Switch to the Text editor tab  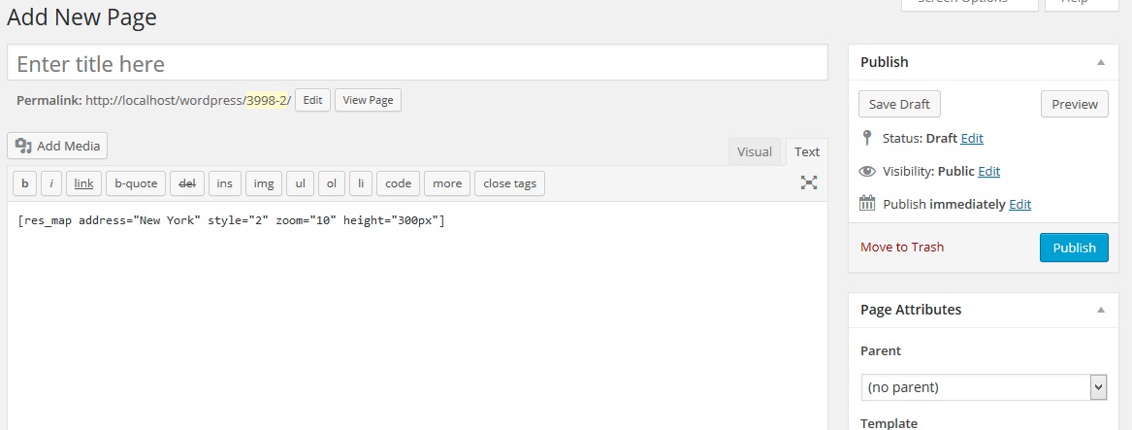point(806,151)
